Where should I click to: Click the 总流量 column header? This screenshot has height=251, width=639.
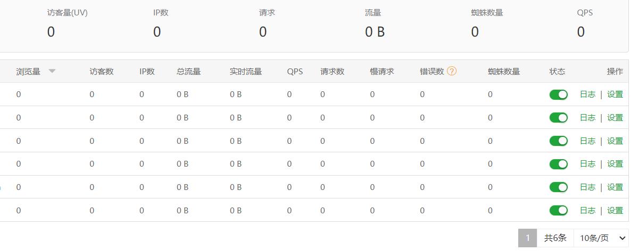pos(188,71)
